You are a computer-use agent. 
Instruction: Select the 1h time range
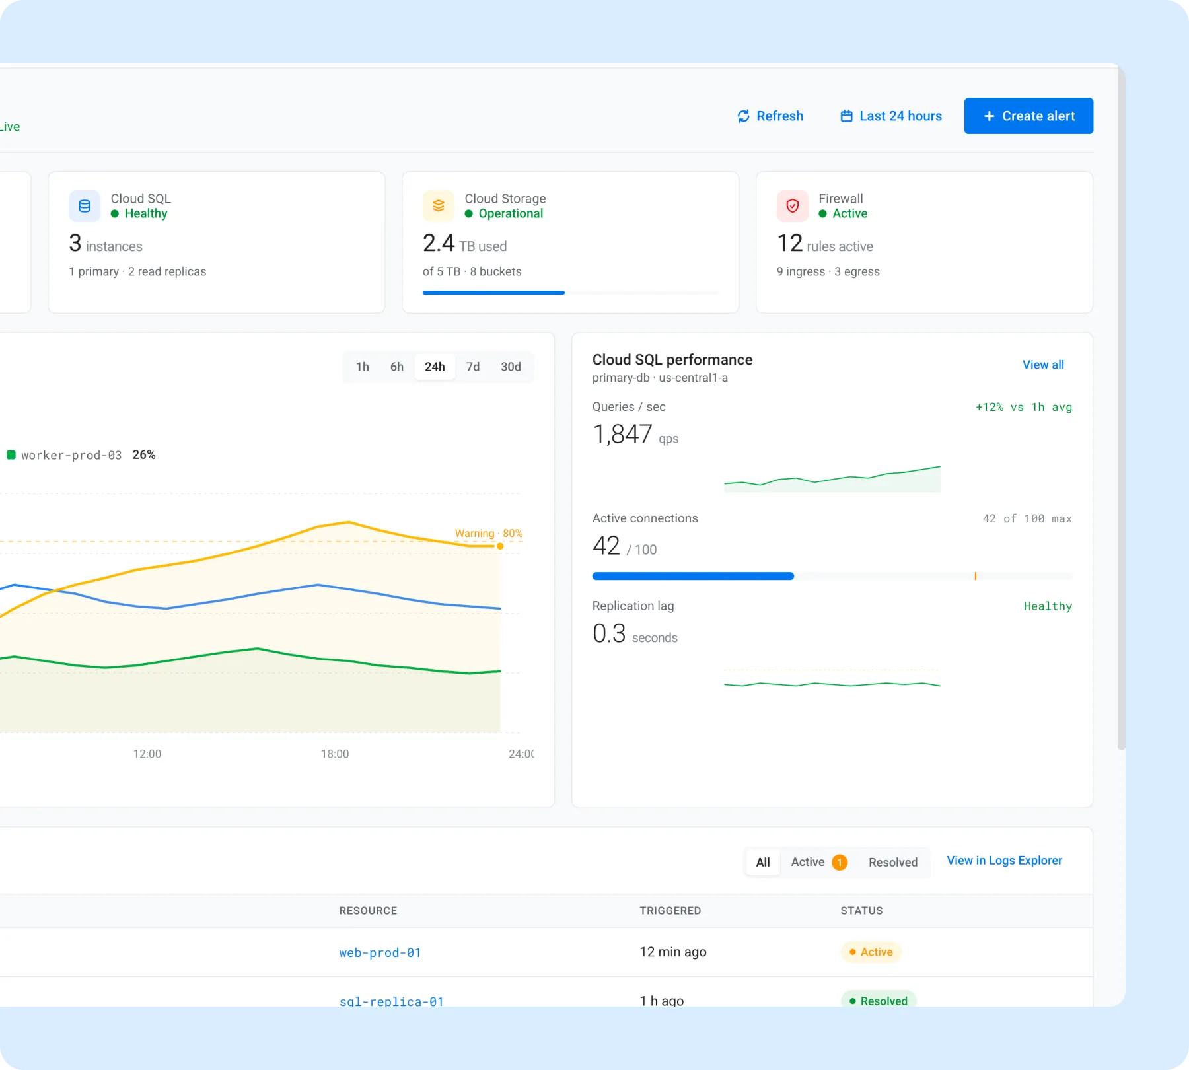[x=363, y=367]
